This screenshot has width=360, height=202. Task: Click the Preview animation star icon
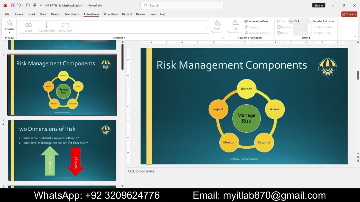[x=10, y=23]
